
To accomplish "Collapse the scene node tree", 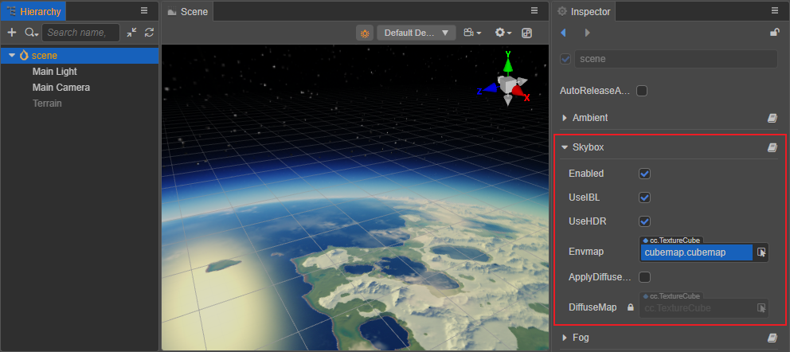I will click(x=12, y=56).
